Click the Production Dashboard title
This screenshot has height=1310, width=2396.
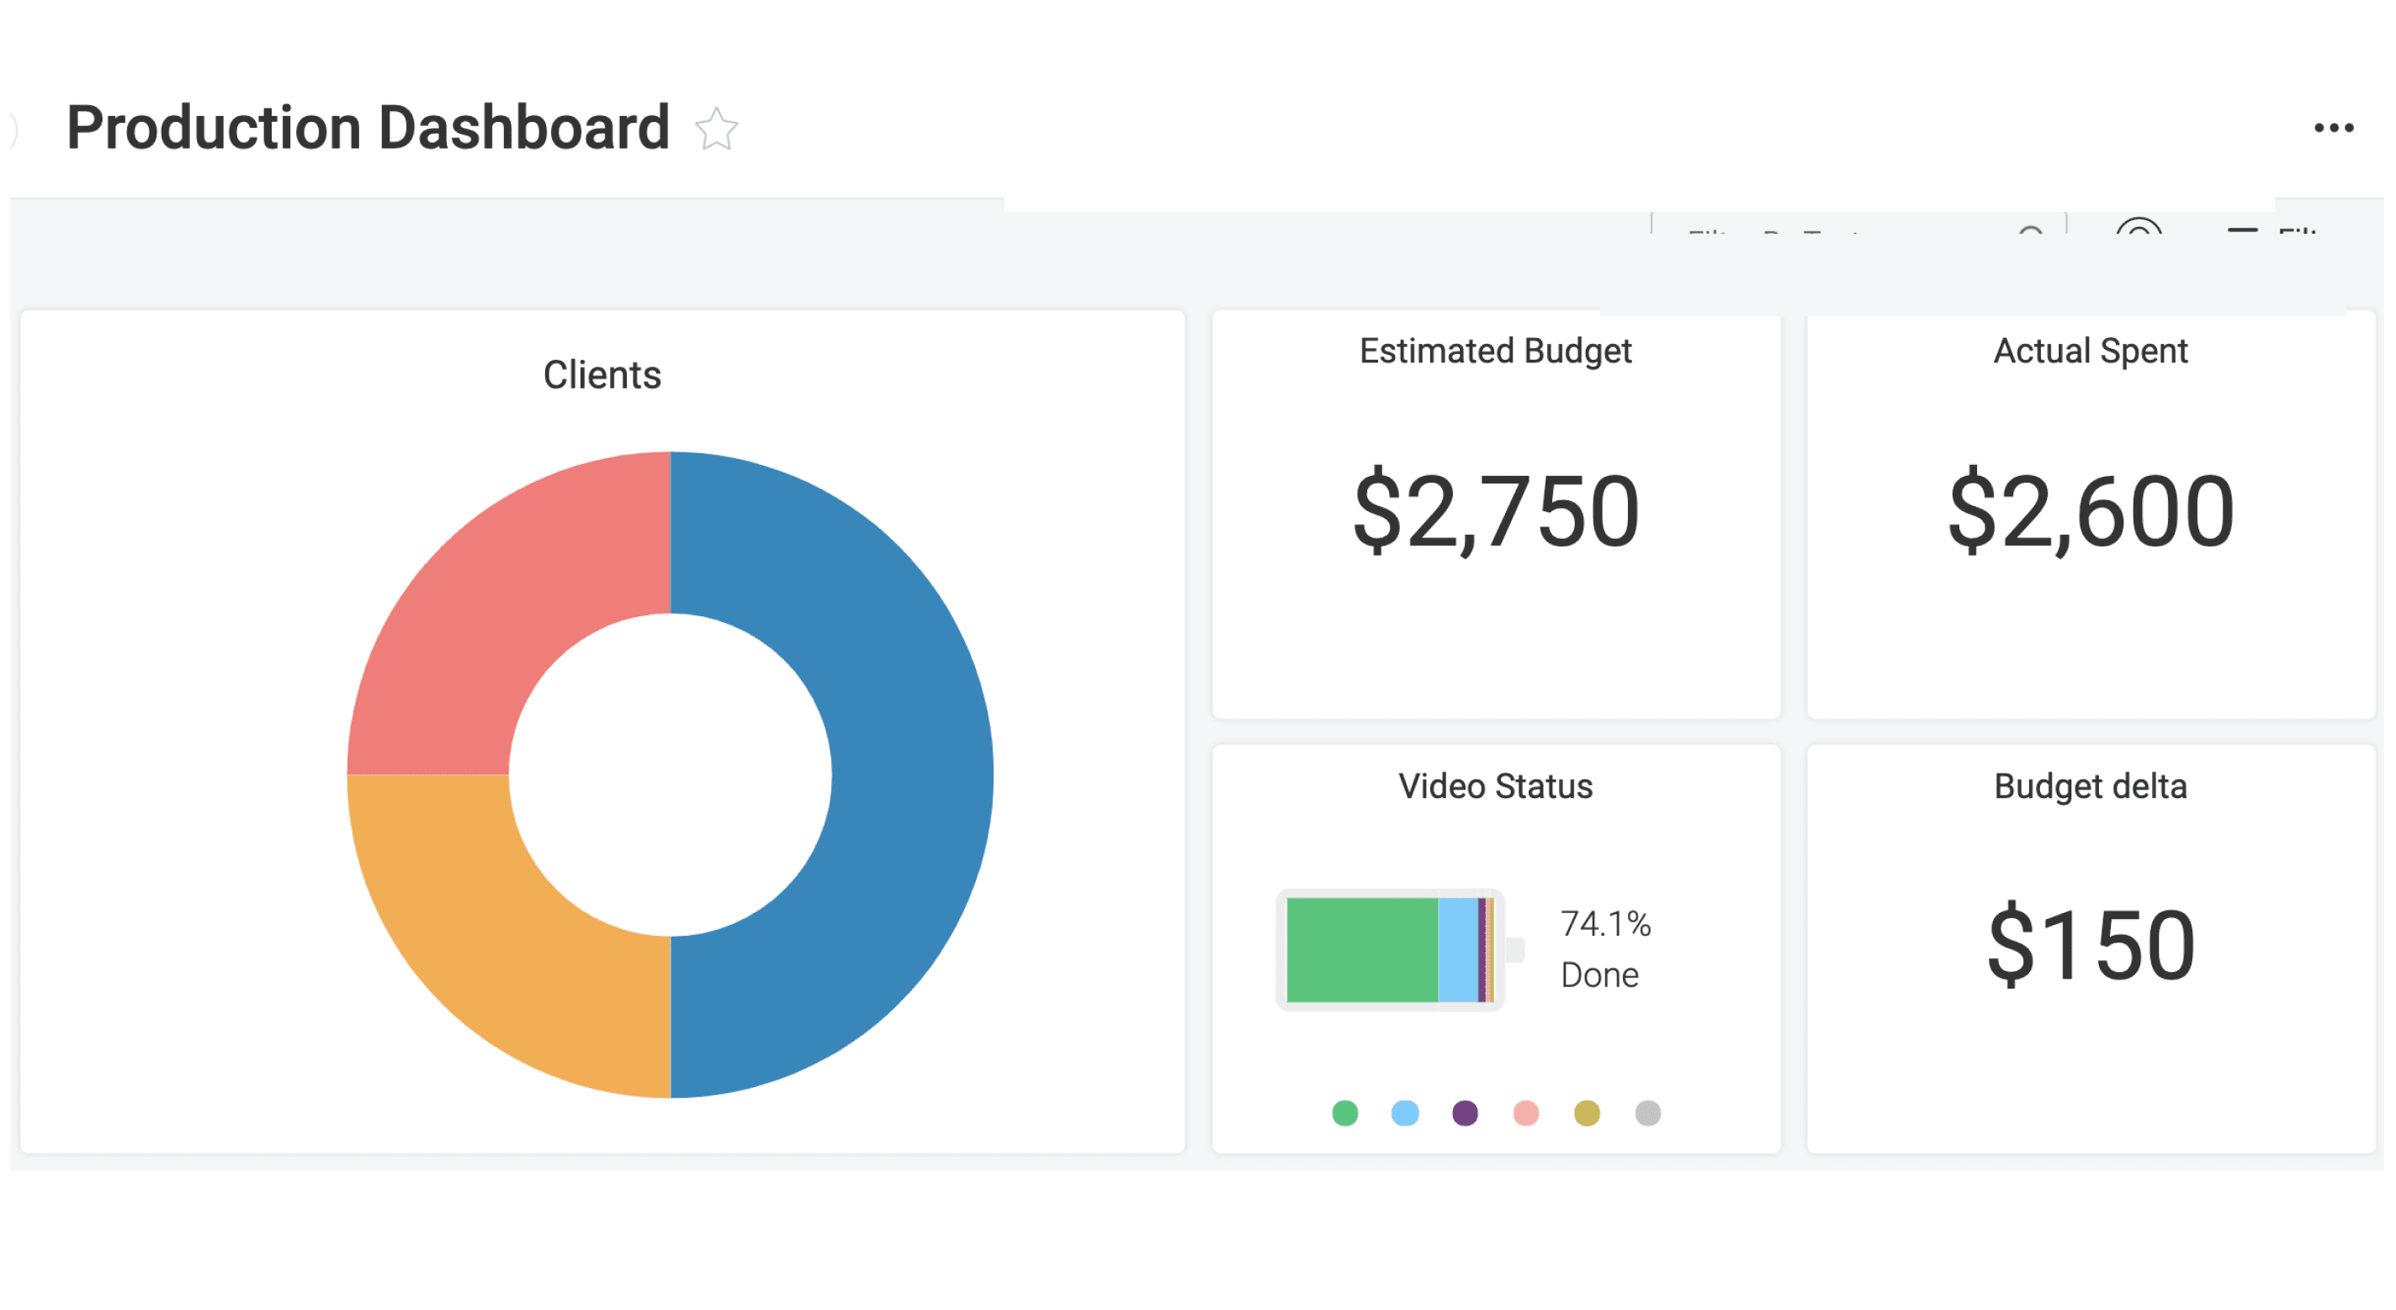coord(368,127)
